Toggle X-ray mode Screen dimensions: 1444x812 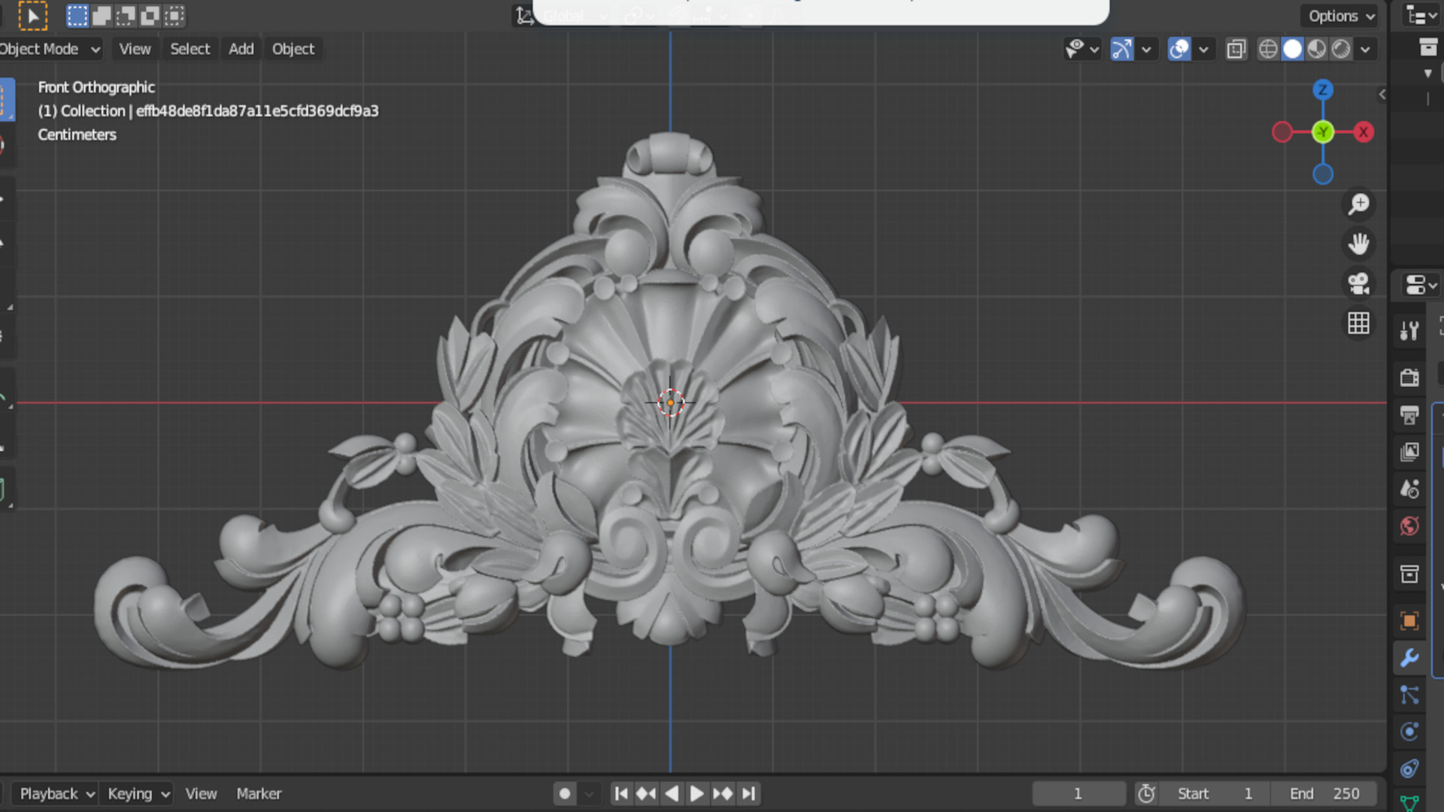pos(1236,49)
